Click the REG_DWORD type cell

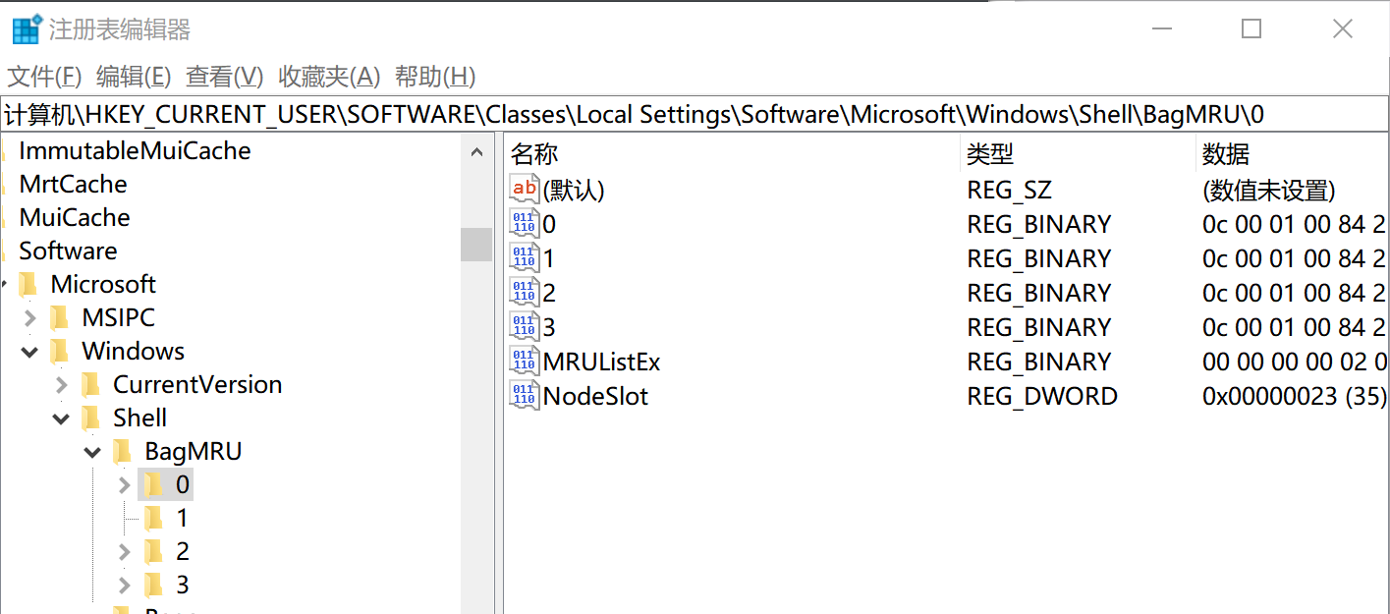1041,396
